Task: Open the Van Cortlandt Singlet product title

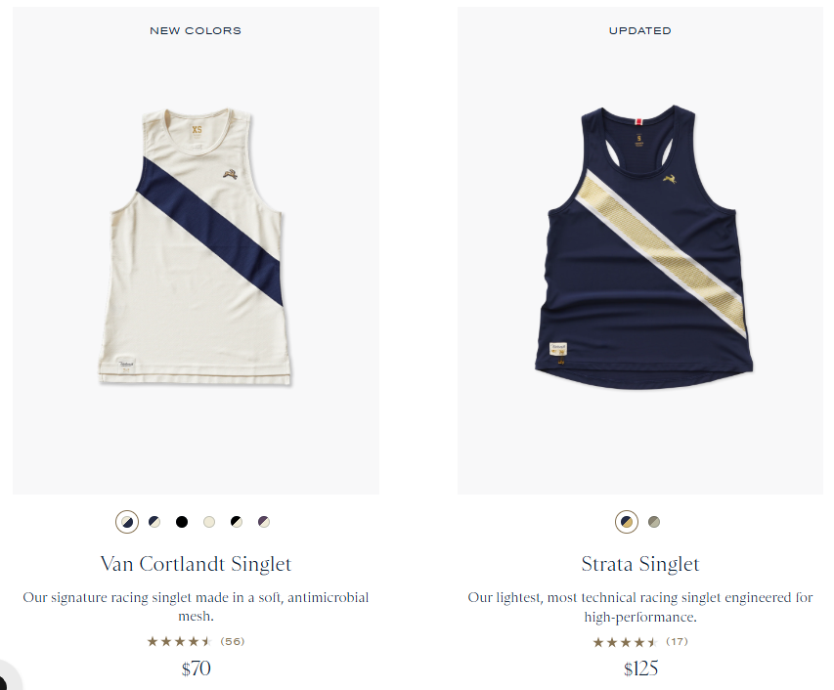Action: tap(196, 564)
